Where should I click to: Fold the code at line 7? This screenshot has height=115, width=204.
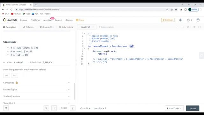click(84, 49)
